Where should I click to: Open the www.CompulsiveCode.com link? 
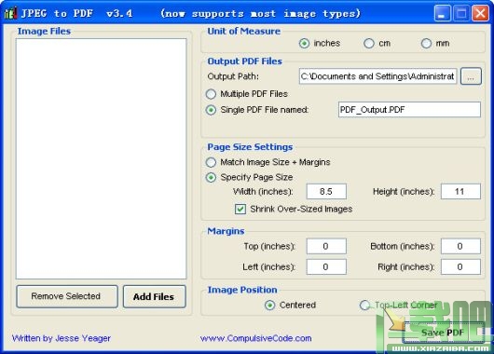[x=255, y=338]
